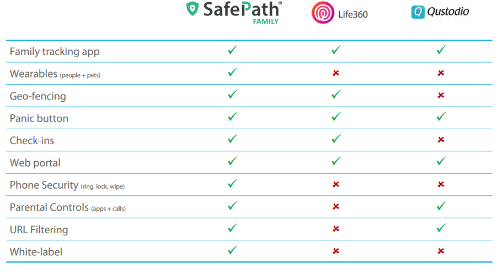
Task: Click Life360's green check for Panic button
Action: click(336, 117)
